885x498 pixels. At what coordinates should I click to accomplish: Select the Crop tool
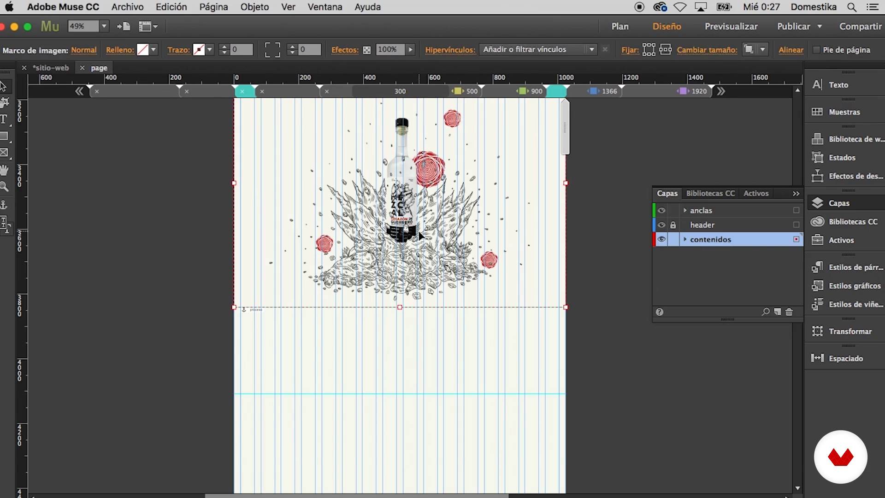click(5, 102)
